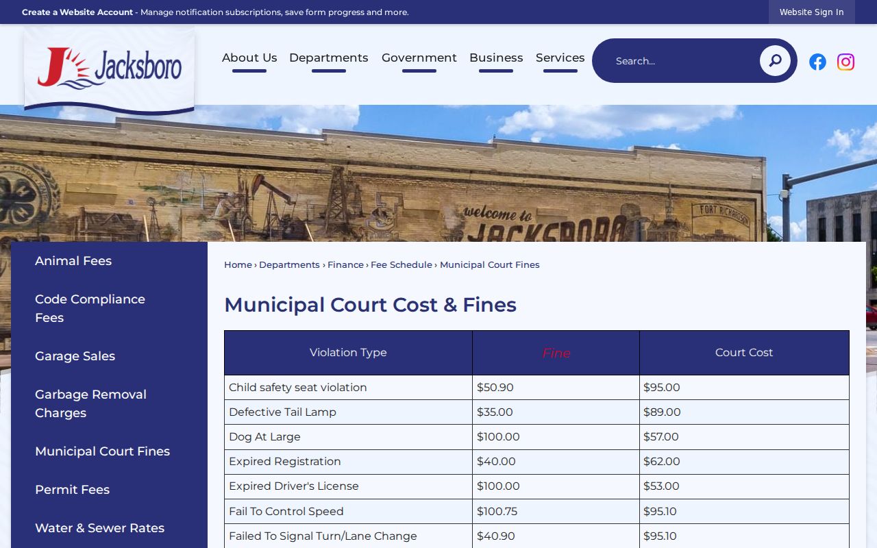This screenshot has width=877, height=548.
Task: Open the About Us menu
Action: tap(249, 58)
